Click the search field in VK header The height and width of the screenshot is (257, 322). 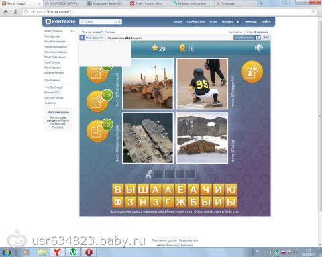[x=101, y=21]
